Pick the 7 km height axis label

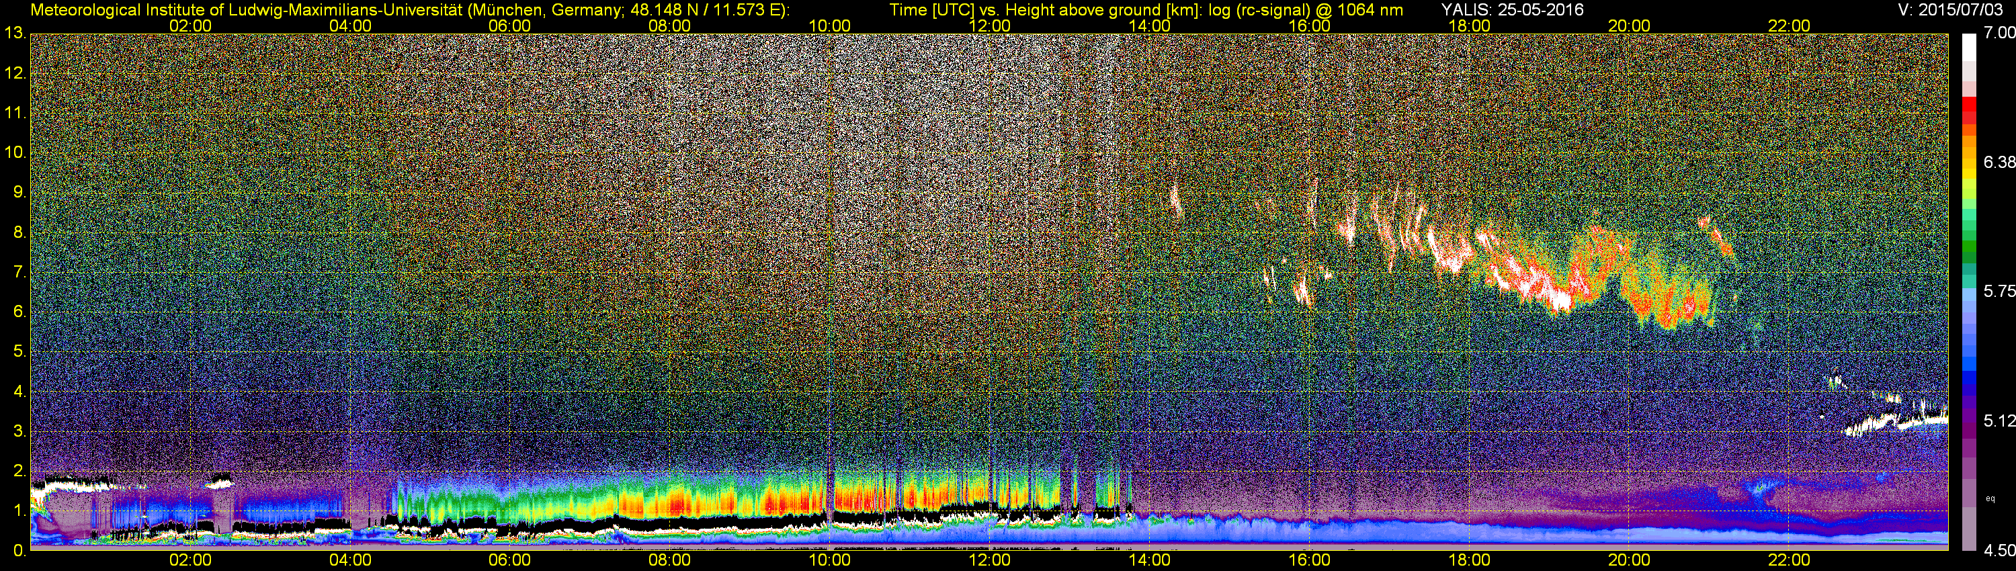[x=19, y=271]
